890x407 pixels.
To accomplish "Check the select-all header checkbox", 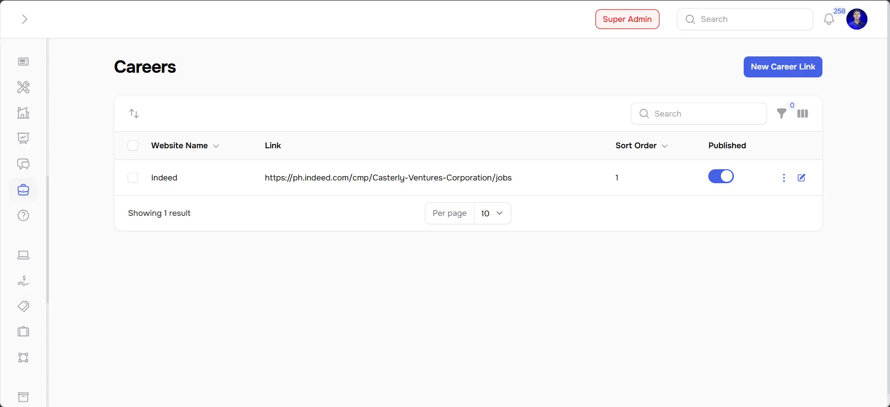I will point(133,145).
